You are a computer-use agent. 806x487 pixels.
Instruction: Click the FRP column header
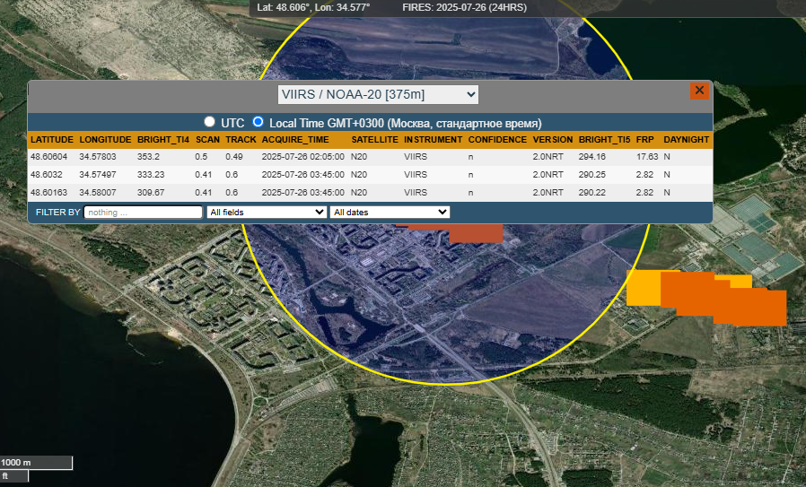644,140
